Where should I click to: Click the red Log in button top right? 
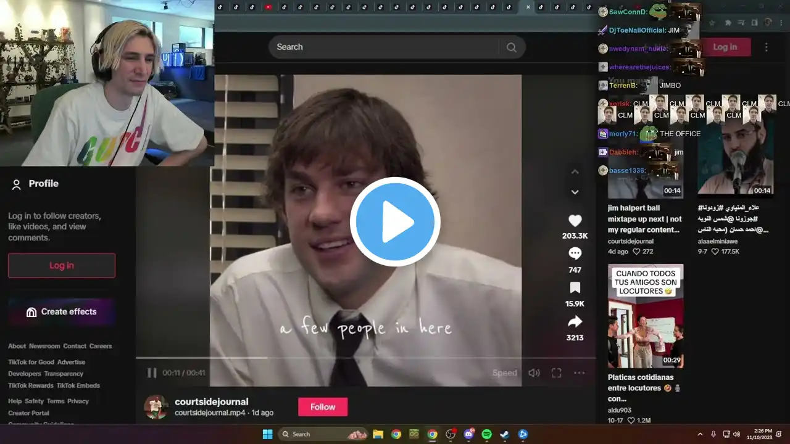click(x=725, y=47)
